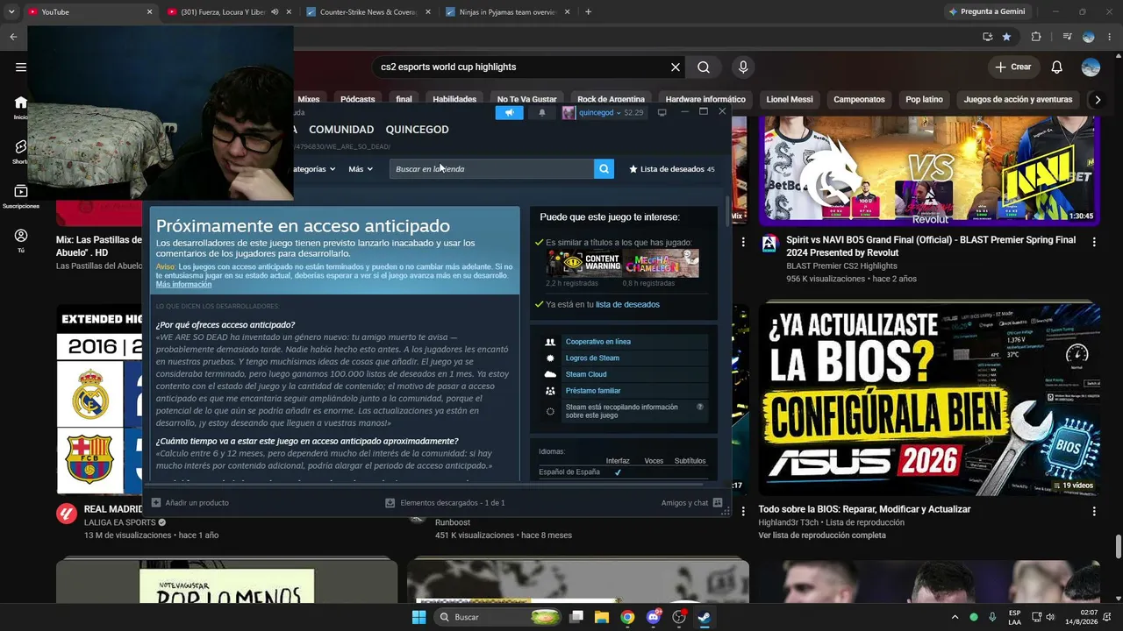Select the Habilidades filter chip
Image resolution: width=1123 pixels, height=631 pixels.
(454, 99)
